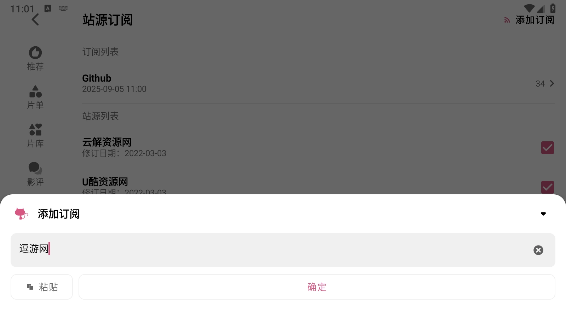Screen dimensions: 566x318
Task: Open the 推荐 recommendations thumb icon
Action: [x=35, y=53]
